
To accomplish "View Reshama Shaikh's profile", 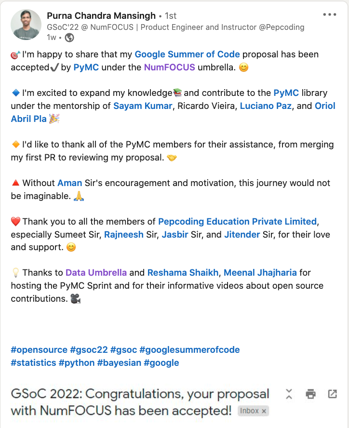I will 183,273.
